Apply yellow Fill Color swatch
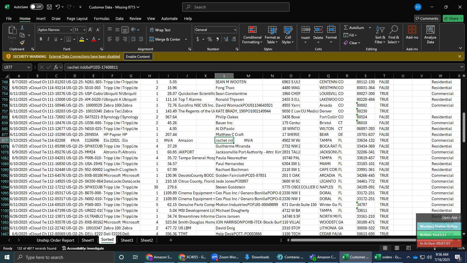Screen dimensions: 467x263 [82, 39]
